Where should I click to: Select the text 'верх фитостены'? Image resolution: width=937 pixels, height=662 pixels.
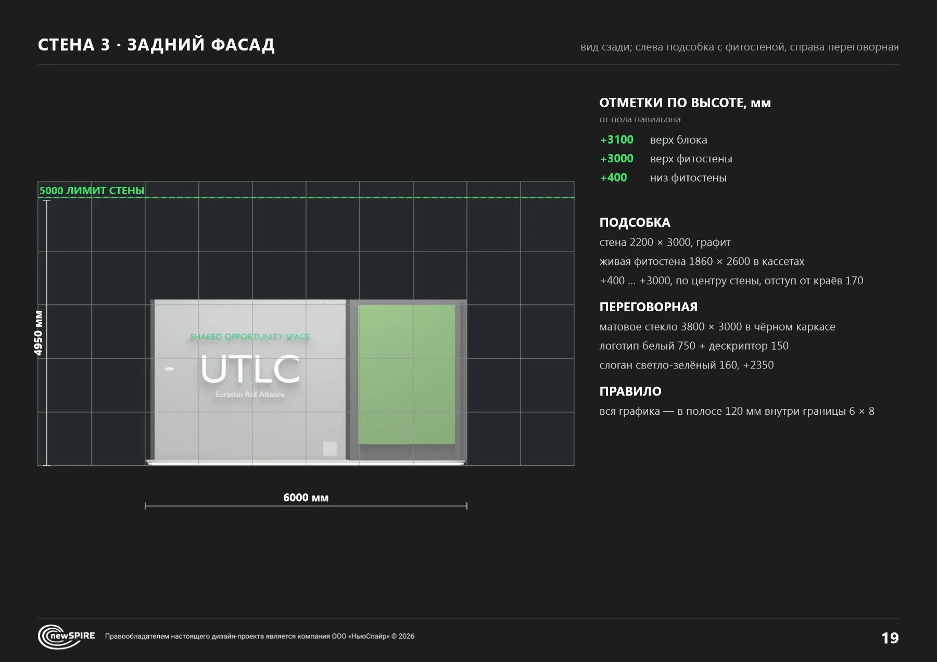[x=691, y=159]
